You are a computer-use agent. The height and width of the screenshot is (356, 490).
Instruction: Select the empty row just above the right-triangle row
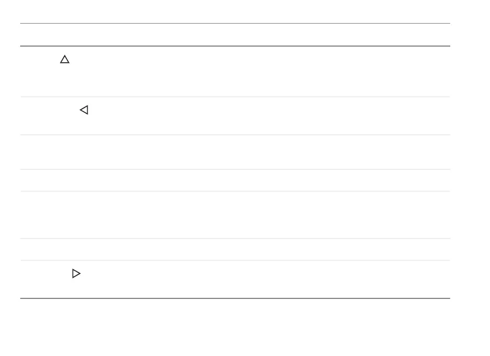[235, 249]
